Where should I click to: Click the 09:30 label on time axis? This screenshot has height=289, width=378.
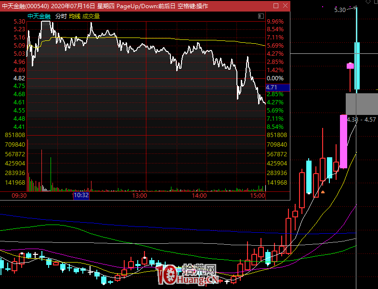pyautogui.click(x=19, y=196)
